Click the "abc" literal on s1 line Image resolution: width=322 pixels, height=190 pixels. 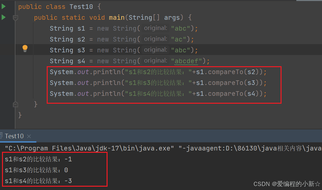pyautogui.click(x=180, y=28)
